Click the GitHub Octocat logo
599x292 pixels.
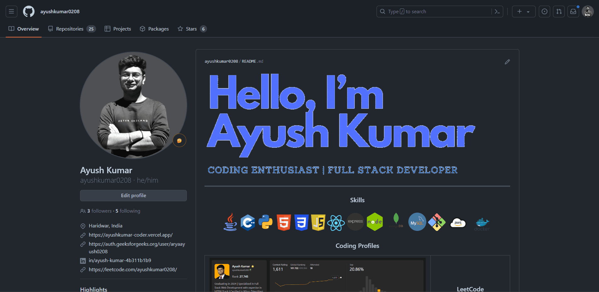29,12
